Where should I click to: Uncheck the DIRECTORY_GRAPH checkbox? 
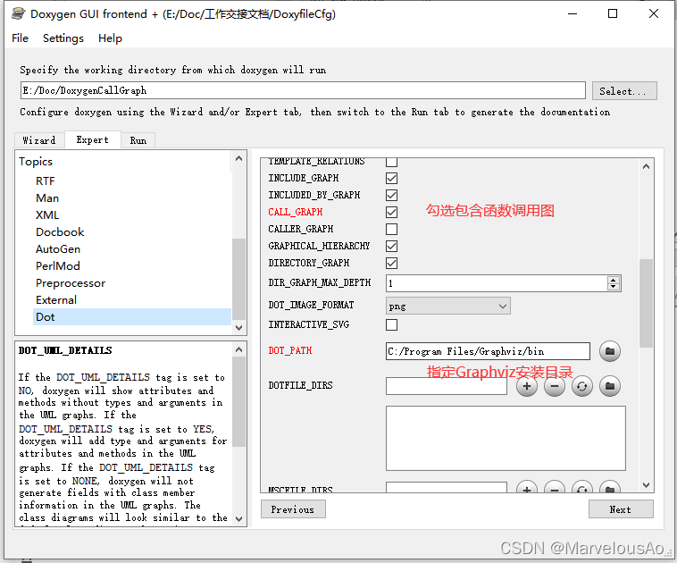pos(391,263)
